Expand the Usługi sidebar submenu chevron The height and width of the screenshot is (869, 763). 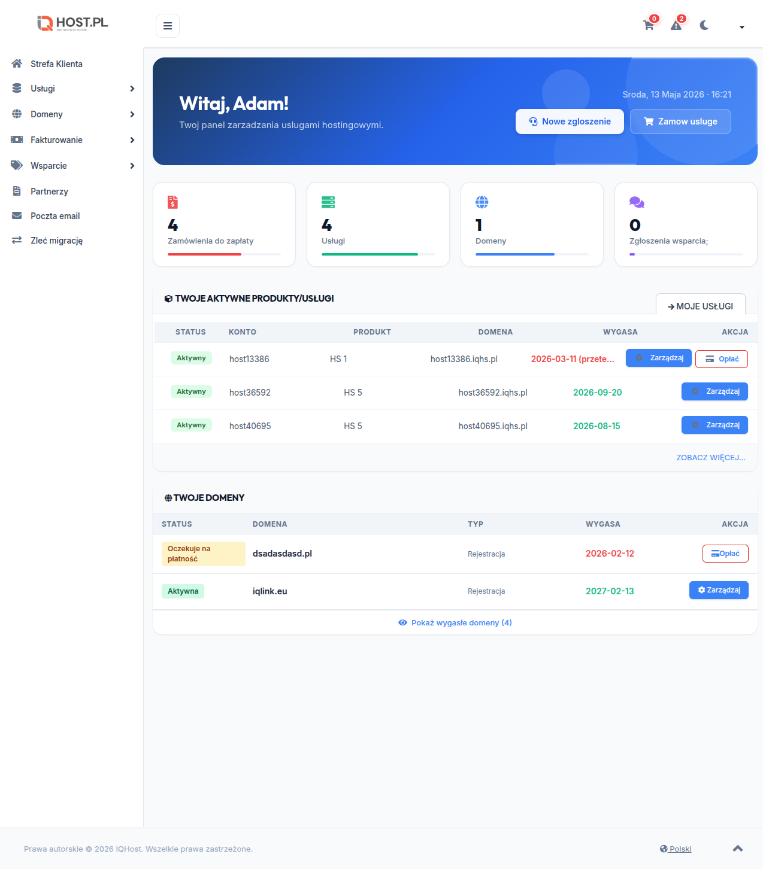point(132,89)
